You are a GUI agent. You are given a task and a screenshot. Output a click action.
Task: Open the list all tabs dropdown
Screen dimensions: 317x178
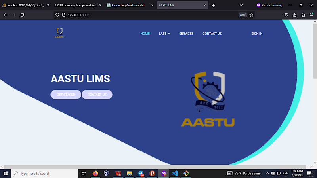click(x=241, y=5)
